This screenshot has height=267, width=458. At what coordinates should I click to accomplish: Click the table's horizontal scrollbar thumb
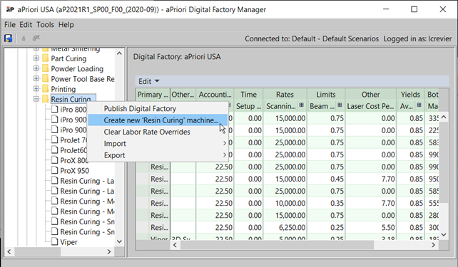coord(277,245)
